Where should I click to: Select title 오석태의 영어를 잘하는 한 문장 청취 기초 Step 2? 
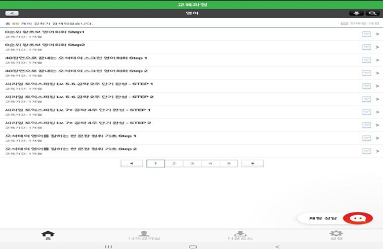click(x=71, y=149)
